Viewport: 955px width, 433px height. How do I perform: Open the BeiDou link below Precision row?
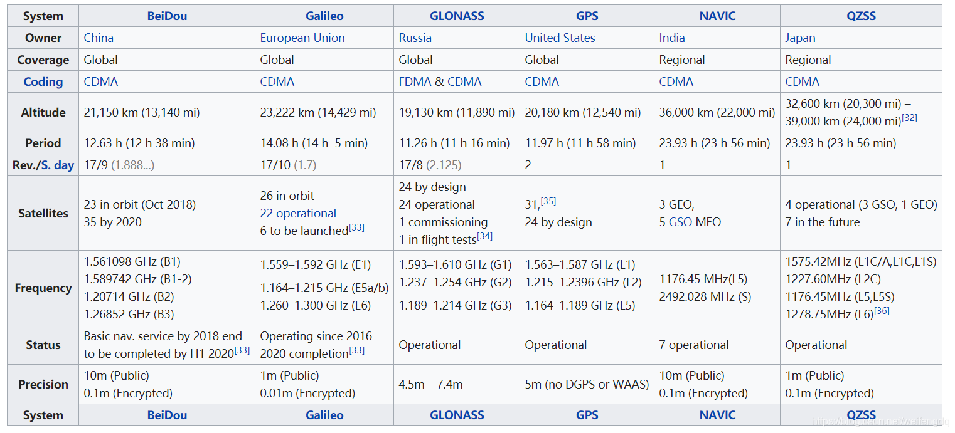pos(167,415)
